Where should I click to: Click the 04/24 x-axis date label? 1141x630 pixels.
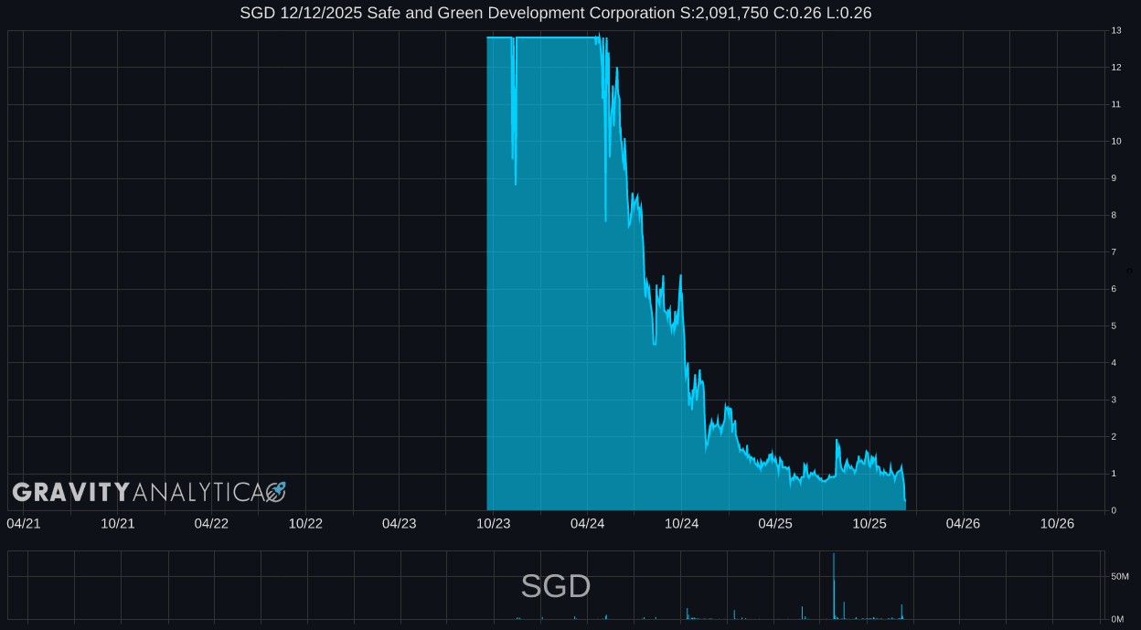click(x=587, y=524)
